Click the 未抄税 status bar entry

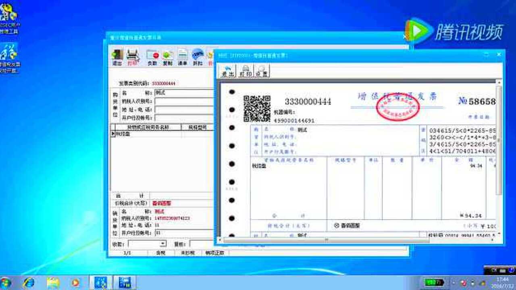tap(187, 253)
